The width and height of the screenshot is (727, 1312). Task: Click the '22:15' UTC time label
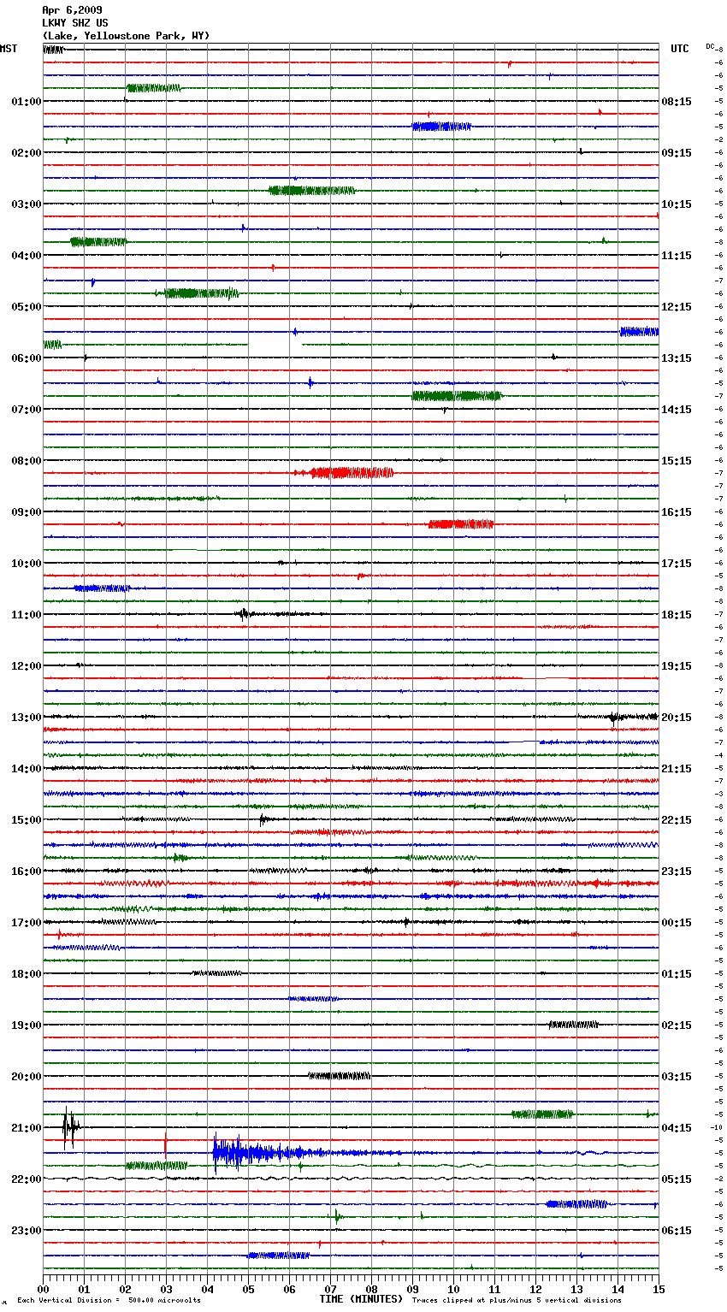677,820
